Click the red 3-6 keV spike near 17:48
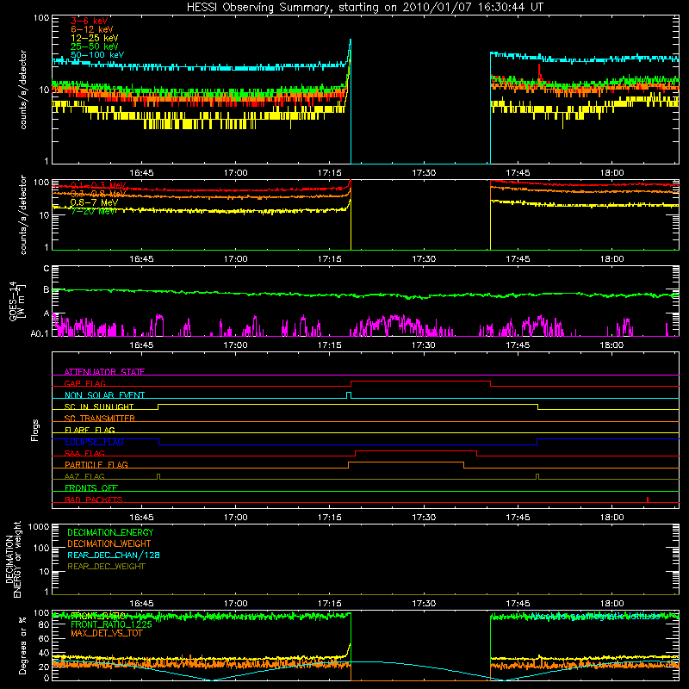The image size is (689, 689). [540, 71]
